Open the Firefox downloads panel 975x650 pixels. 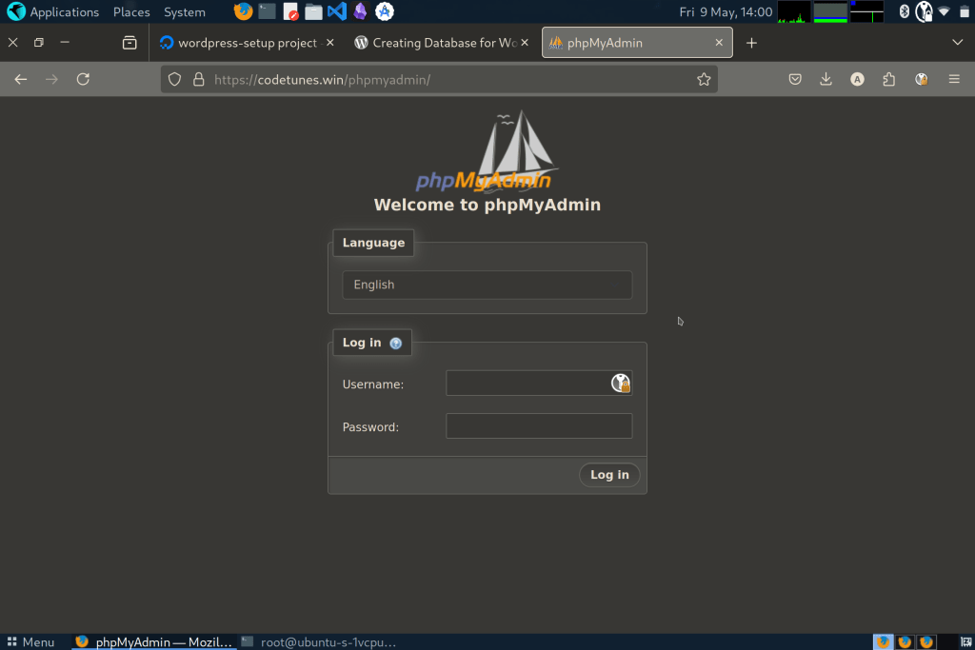point(826,79)
